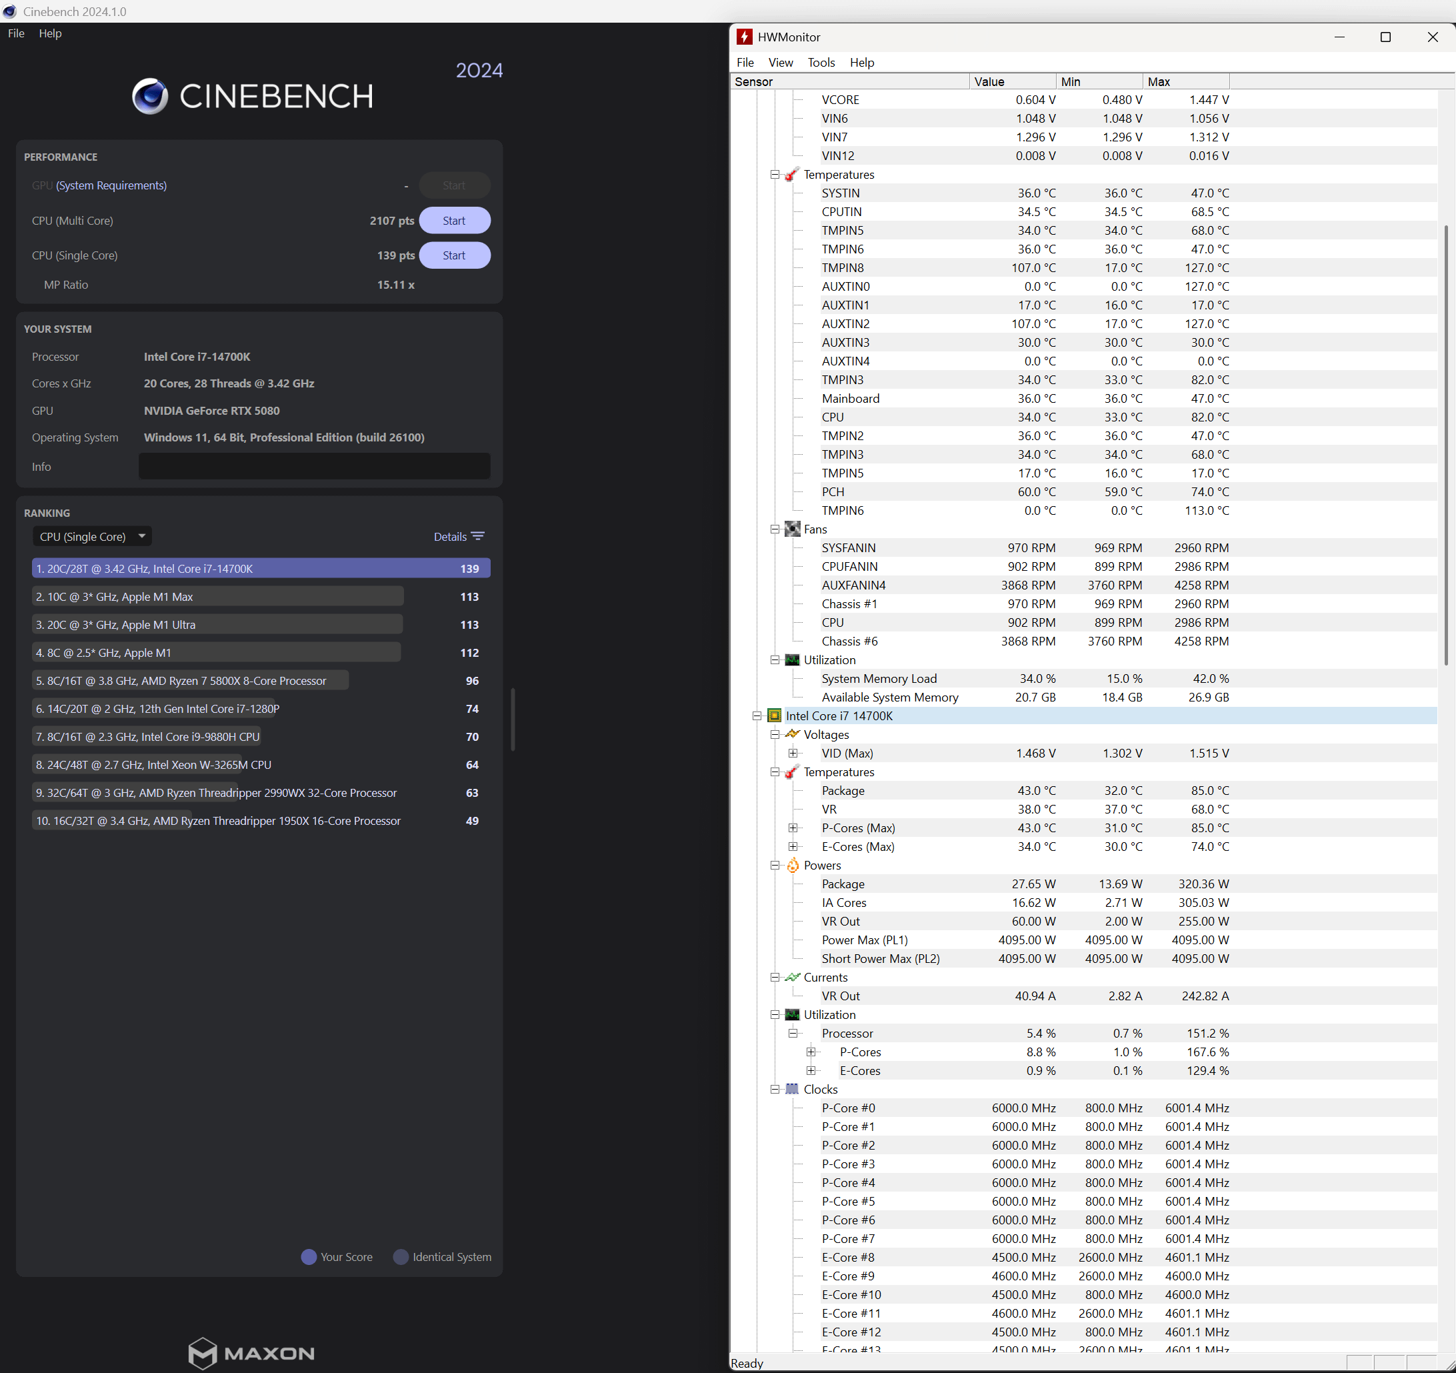
Task: Start the CPU (Multi Core) benchmark
Action: (454, 221)
